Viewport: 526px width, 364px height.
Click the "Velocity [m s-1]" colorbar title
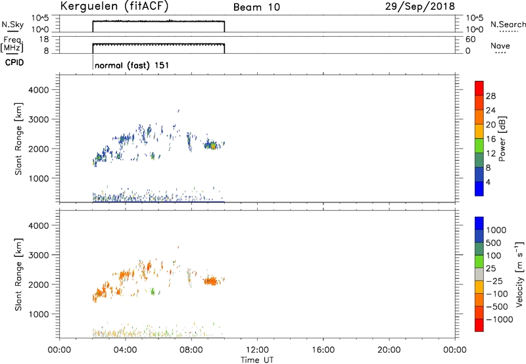519,274
